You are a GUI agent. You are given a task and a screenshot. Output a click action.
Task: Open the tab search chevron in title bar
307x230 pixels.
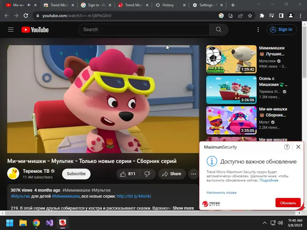click(x=259, y=4)
